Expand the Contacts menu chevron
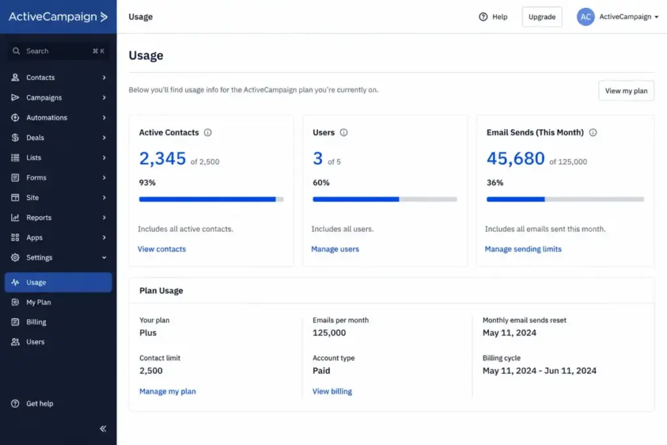Viewport: 667px width, 445px height. pyautogui.click(x=104, y=78)
